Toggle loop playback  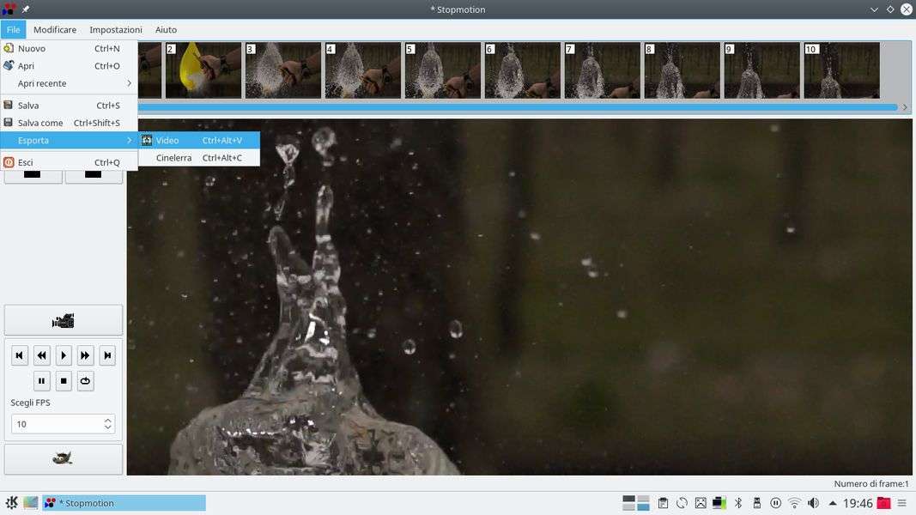point(85,381)
